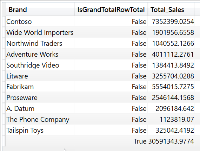Click the Wide World Importers cell
The image size is (200, 151).
[40, 32]
